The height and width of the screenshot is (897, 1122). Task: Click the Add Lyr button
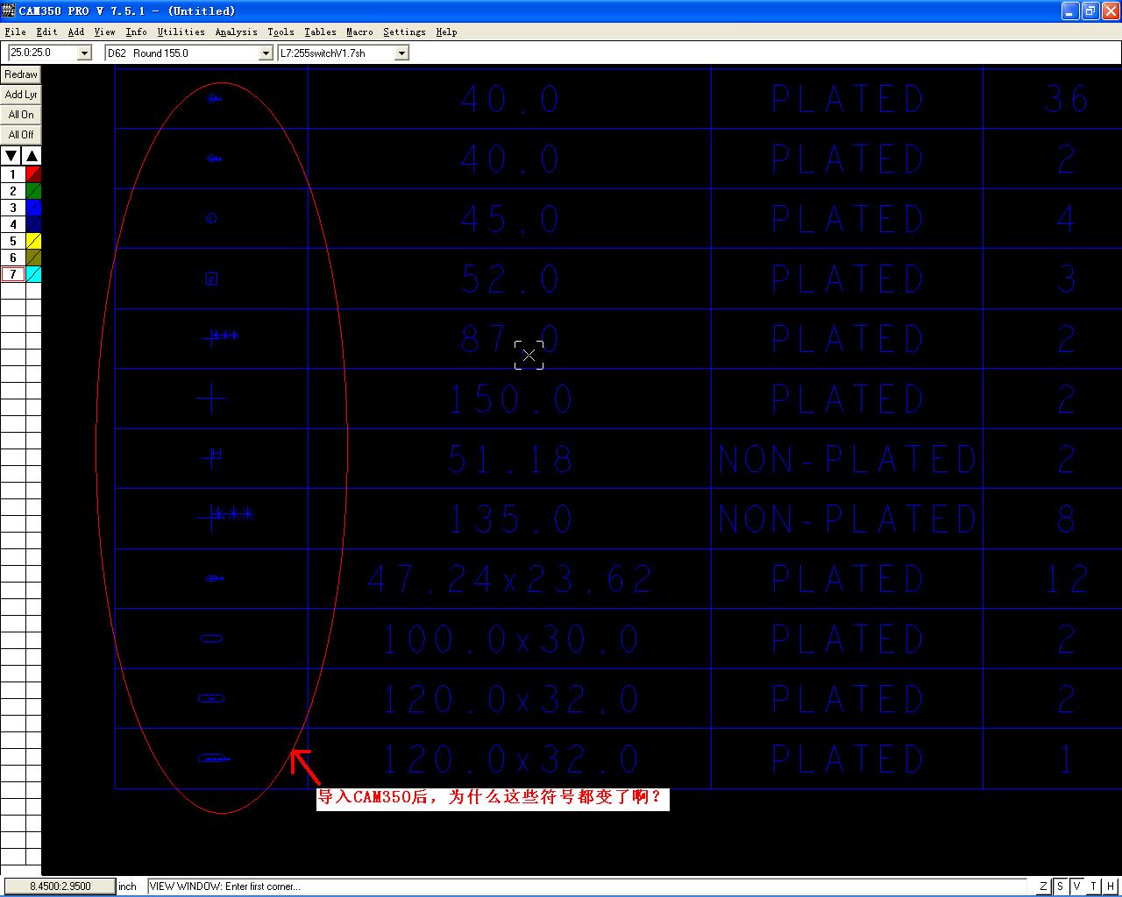click(x=21, y=95)
